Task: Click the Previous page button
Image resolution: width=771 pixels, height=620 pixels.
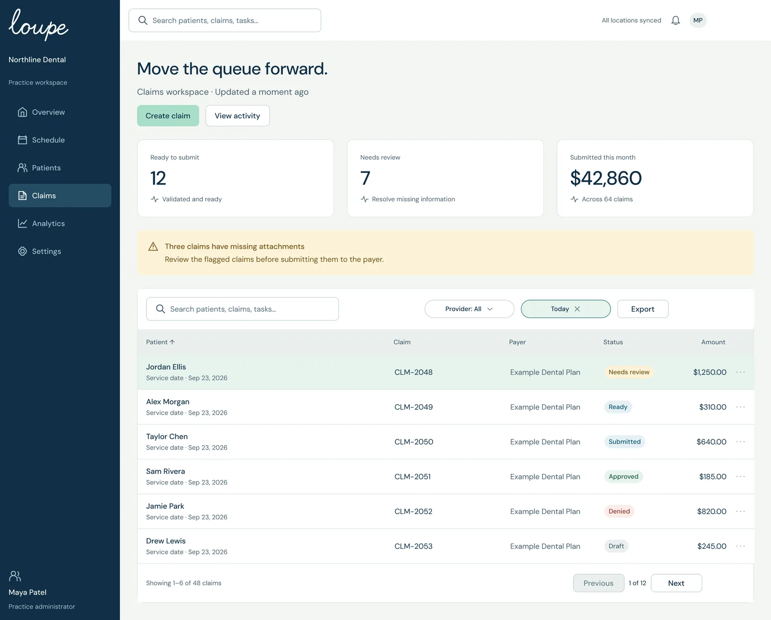Action: 598,583
